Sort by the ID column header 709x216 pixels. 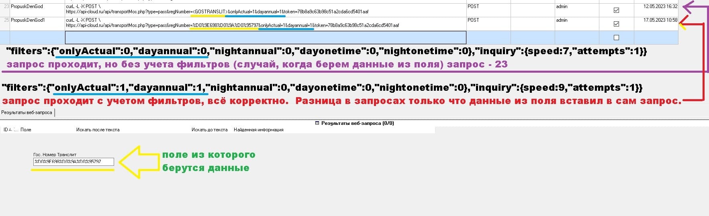point(8,130)
